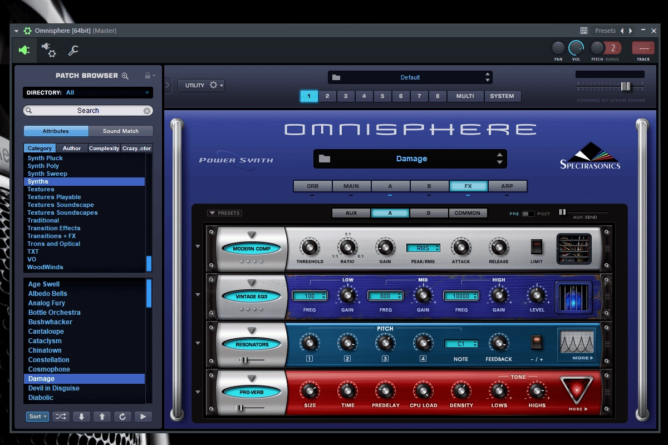Image resolution: width=668 pixels, height=445 pixels.
Task: Switch to the ORB page tab
Action: click(x=313, y=186)
